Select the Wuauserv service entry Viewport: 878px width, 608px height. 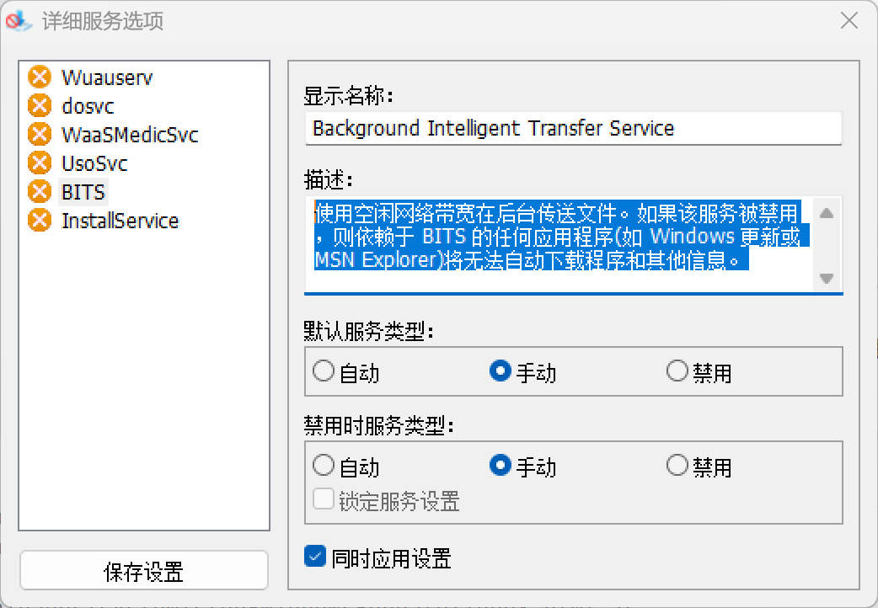pyautogui.click(x=107, y=77)
